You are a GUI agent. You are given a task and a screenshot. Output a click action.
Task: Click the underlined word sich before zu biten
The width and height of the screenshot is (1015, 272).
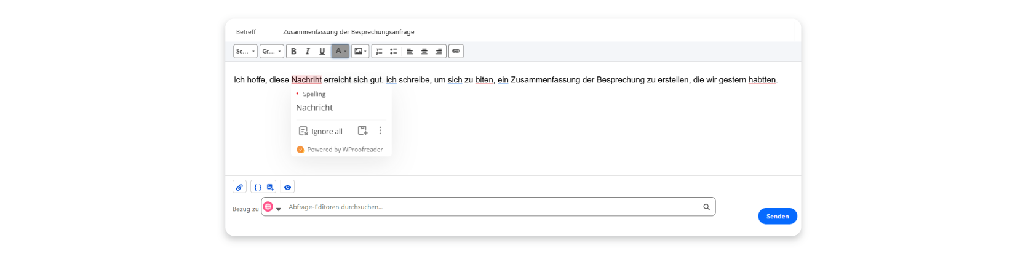coord(455,80)
